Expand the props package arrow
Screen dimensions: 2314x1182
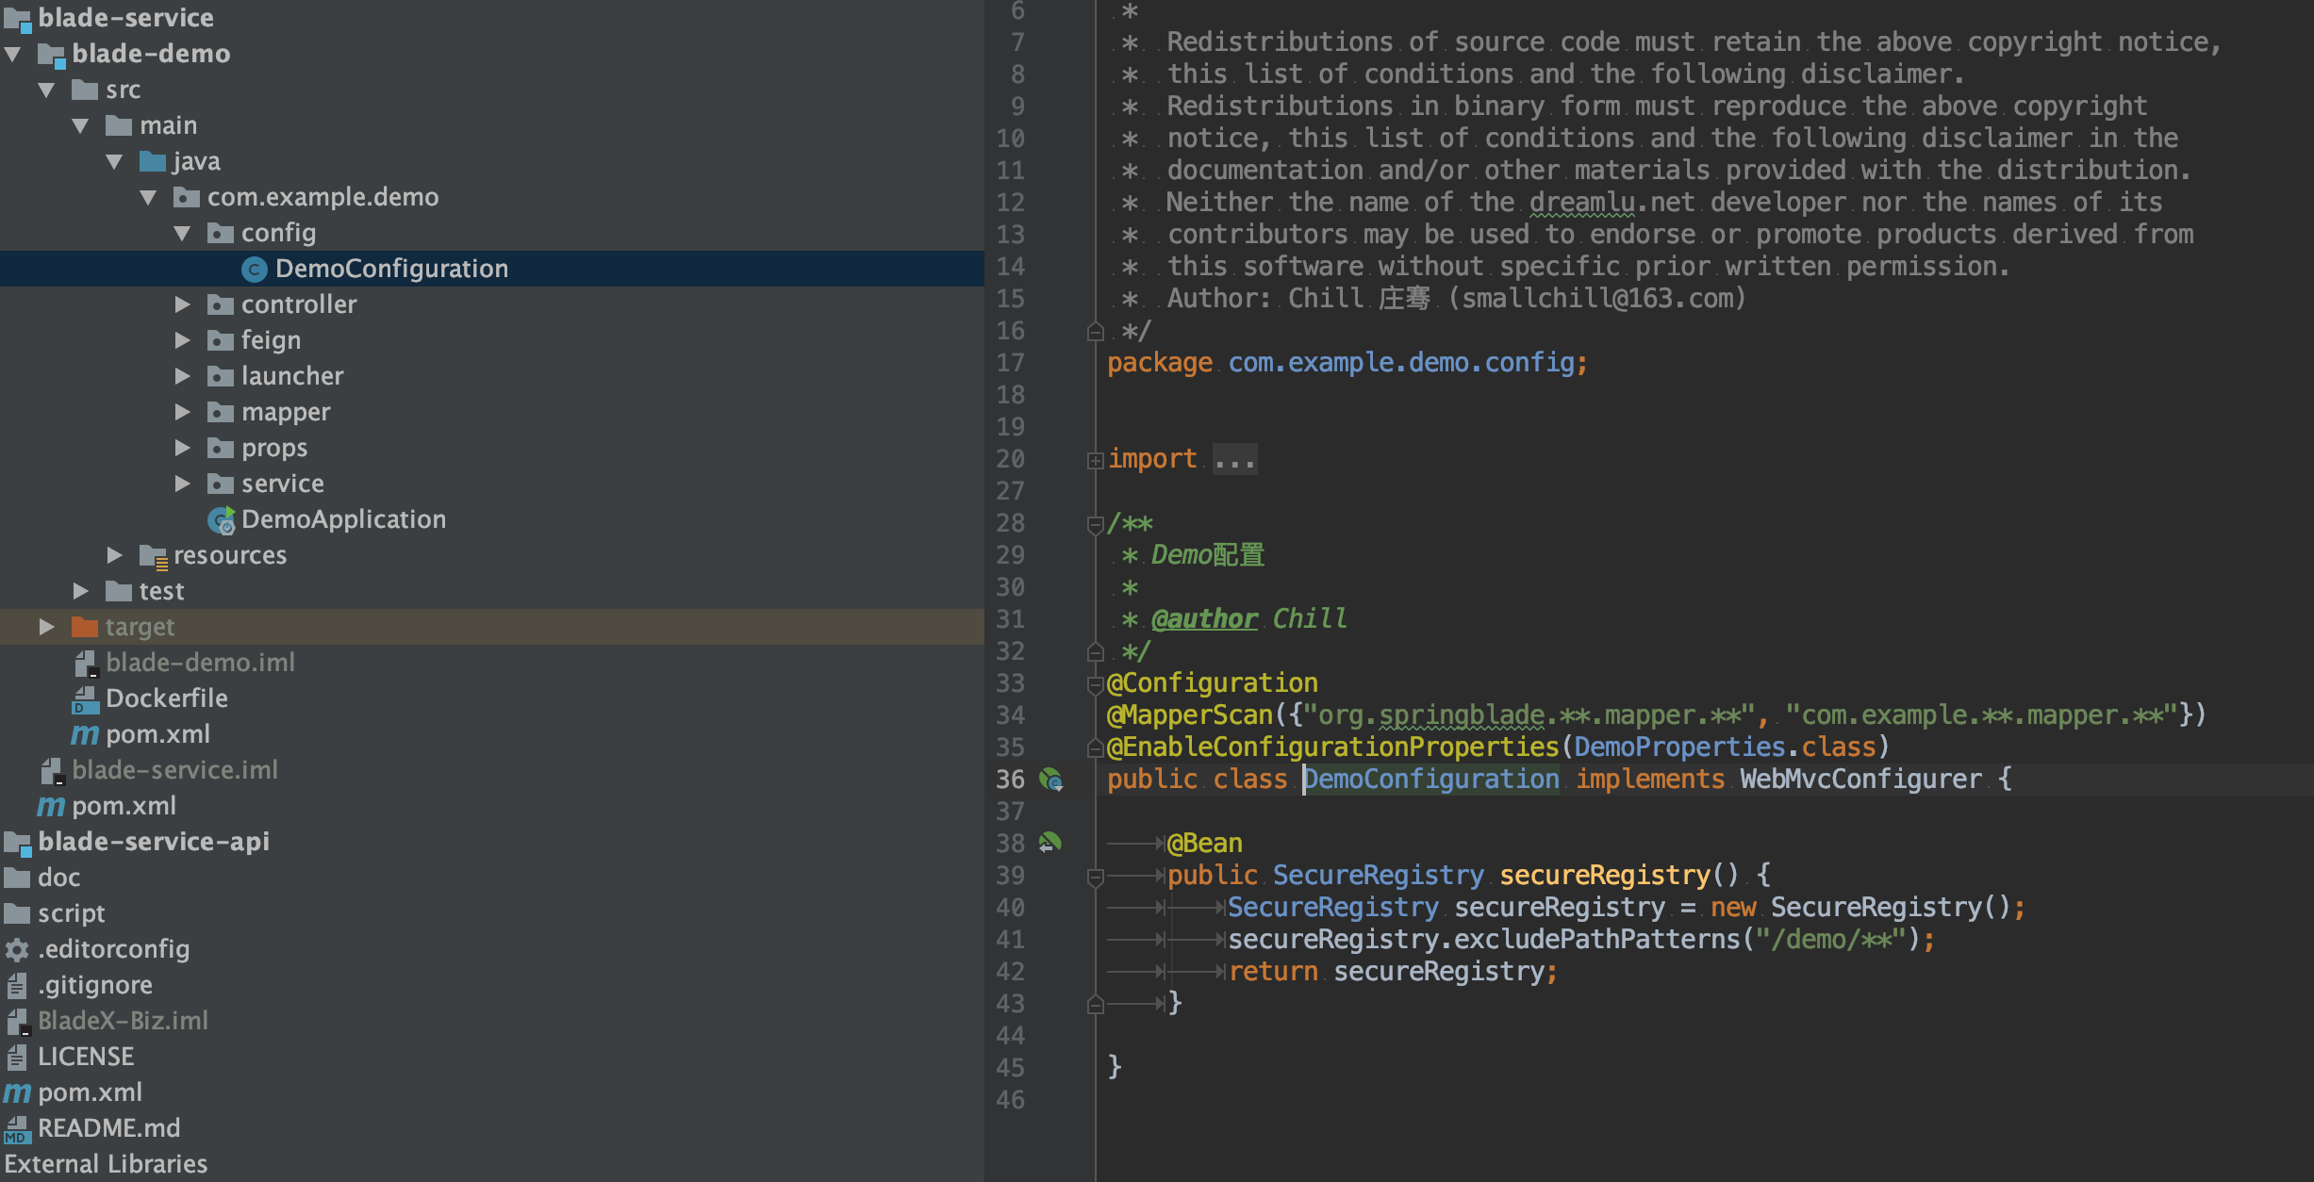[x=183, y=448]
